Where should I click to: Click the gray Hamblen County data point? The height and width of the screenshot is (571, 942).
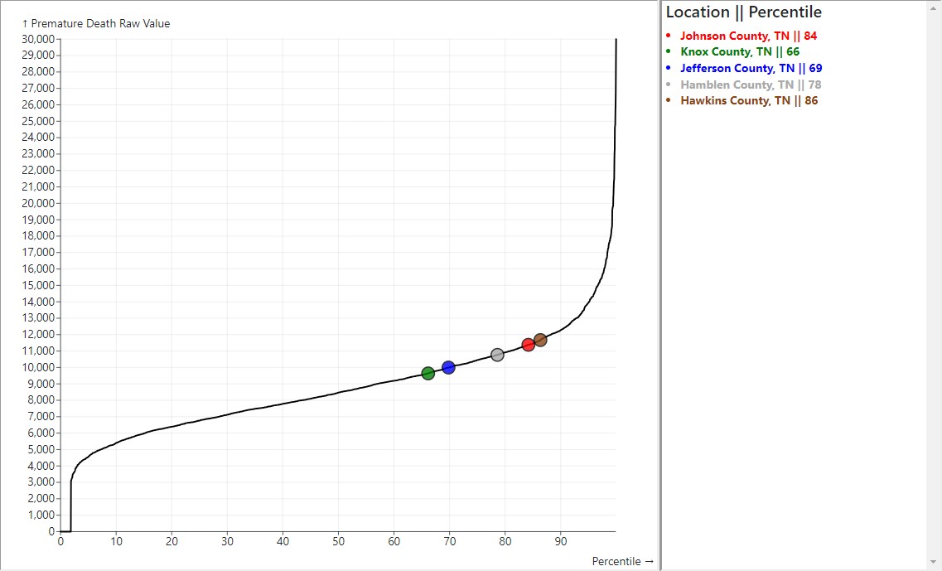[497, 355]
